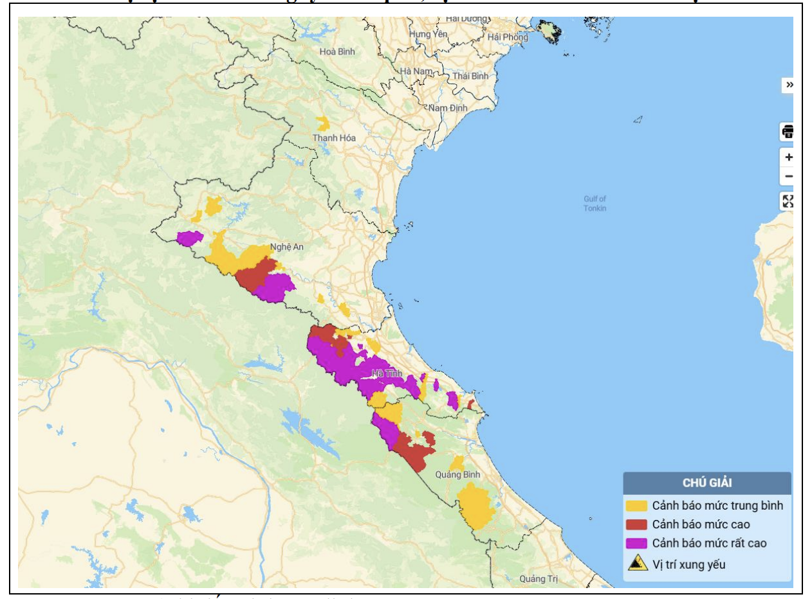Select large yellow region south of Quảng Bình label

[476, 506]
